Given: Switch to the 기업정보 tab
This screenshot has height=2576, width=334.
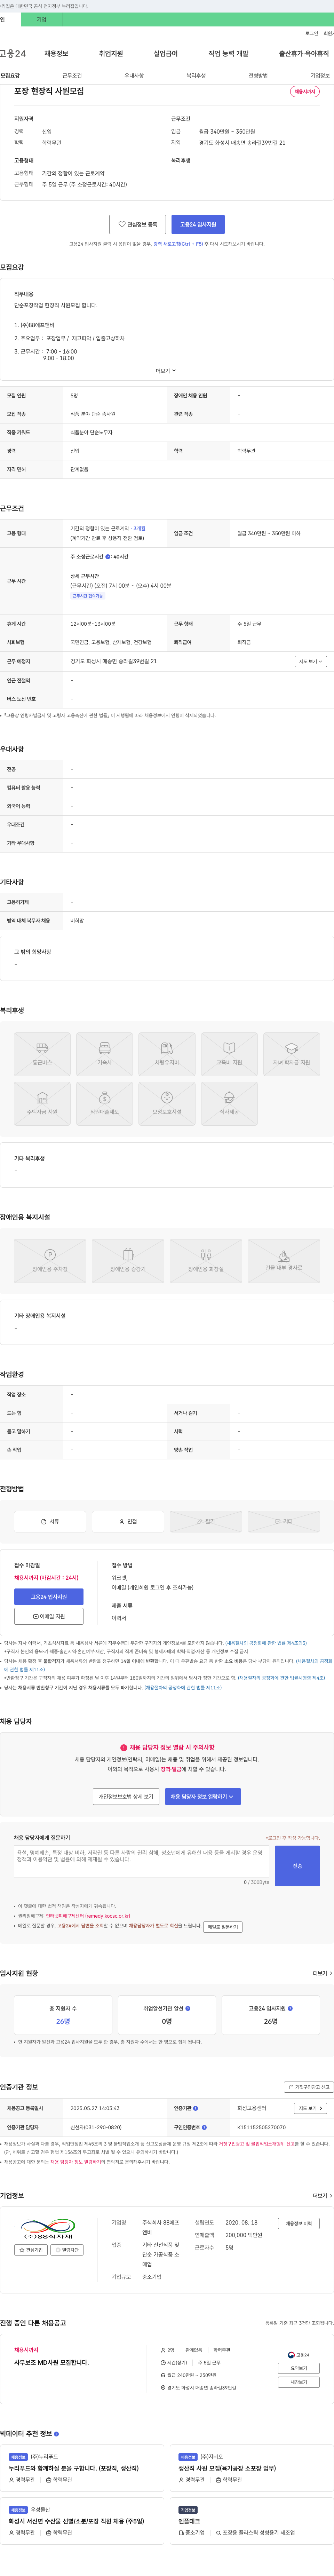Looking at the screenshot, I should 320,76.
